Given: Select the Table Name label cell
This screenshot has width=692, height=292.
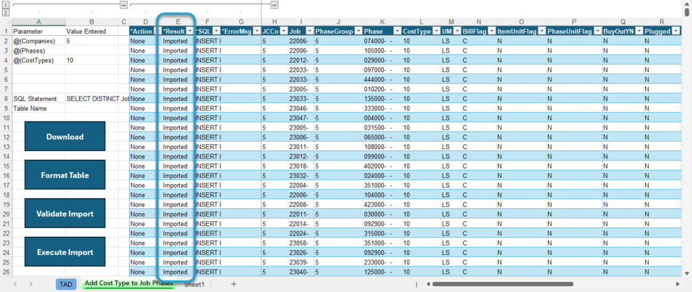Looking at the screenshot, I should tap(39, 109).
